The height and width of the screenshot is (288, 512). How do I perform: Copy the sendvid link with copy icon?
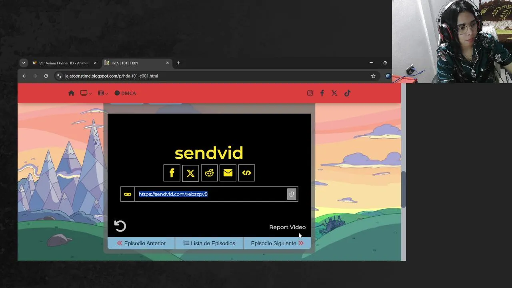[292, 194]
